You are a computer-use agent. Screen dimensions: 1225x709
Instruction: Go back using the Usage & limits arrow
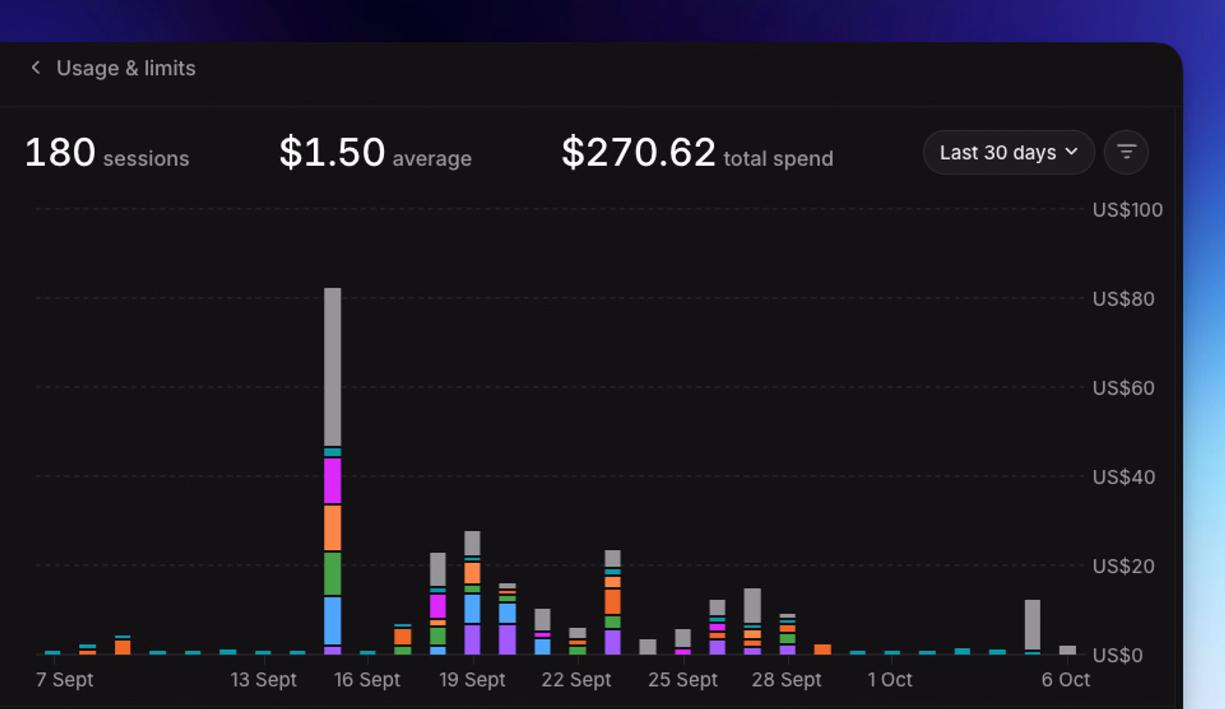[35, 68]
